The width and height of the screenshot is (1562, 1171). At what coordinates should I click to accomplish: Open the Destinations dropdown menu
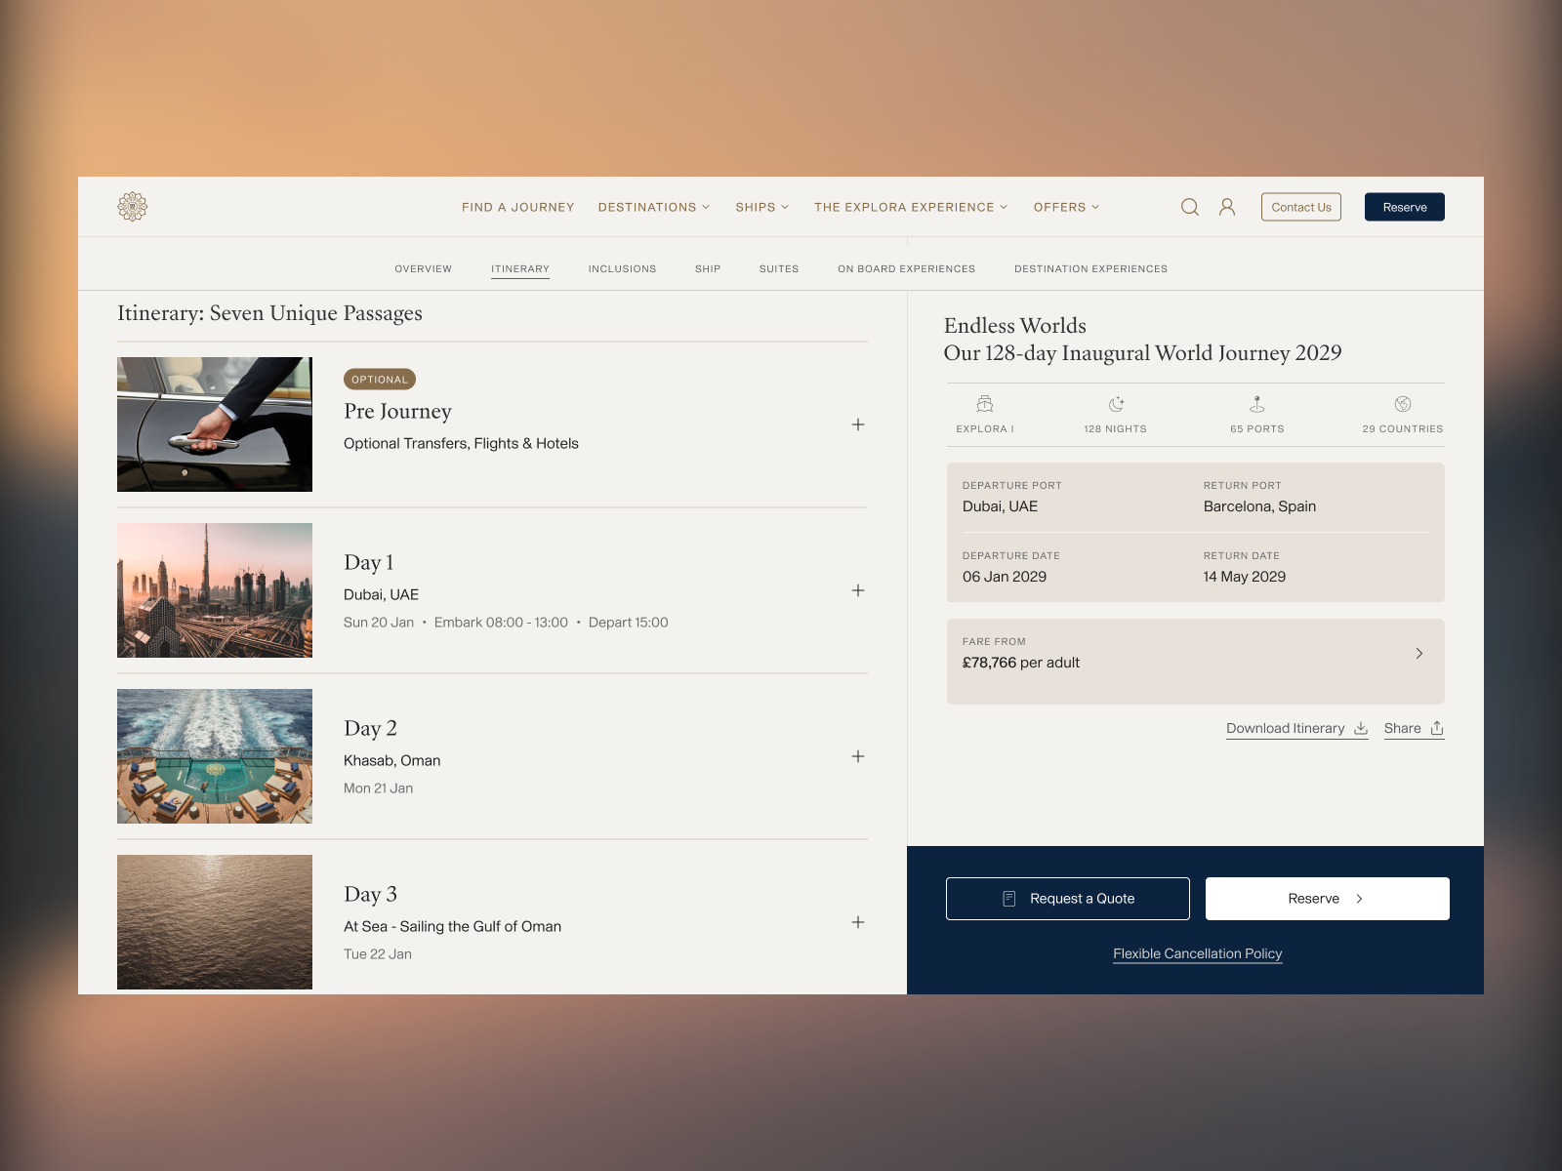653,207
